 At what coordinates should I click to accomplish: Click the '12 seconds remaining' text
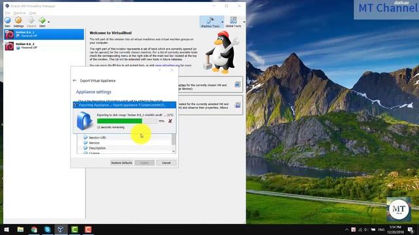coord(111,127)
